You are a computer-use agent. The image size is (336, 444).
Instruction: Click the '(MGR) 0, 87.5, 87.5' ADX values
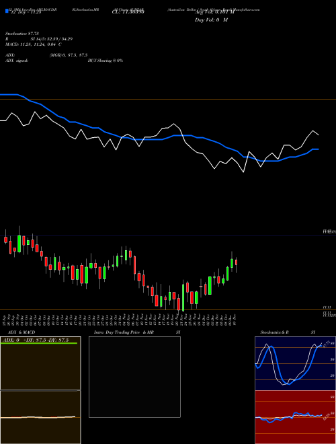68,55
